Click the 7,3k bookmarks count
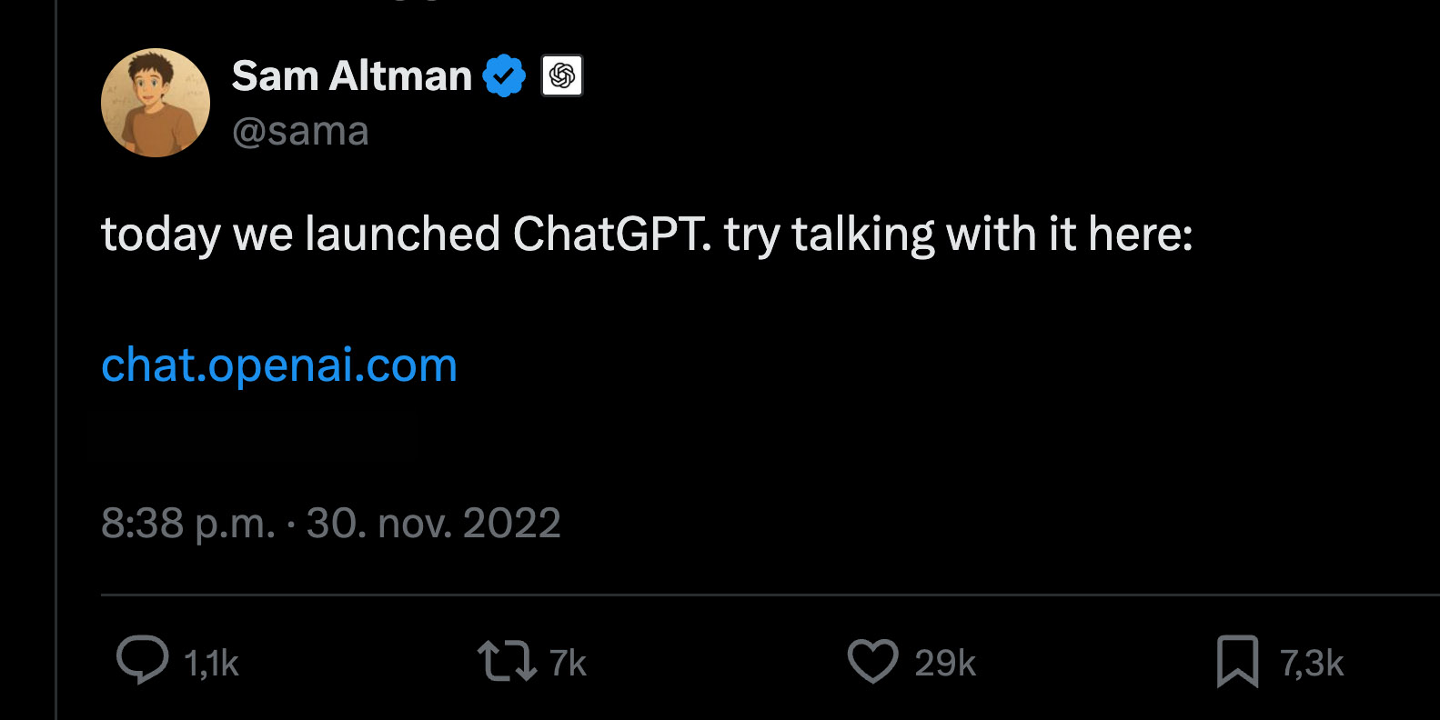 pyautogui.click(x=1312, y=664)
